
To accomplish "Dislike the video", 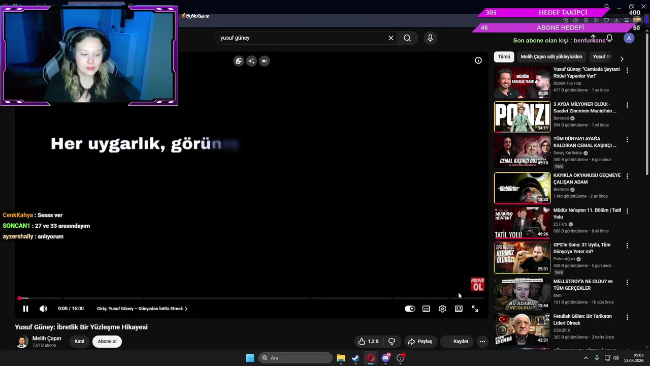I will [x=392, y=342].
